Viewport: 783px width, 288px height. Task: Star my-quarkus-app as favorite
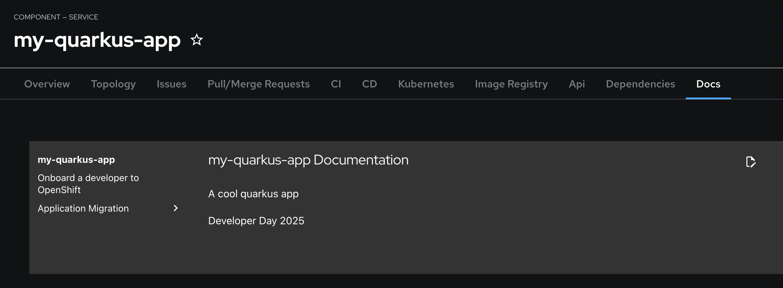[x=197, y=40]
